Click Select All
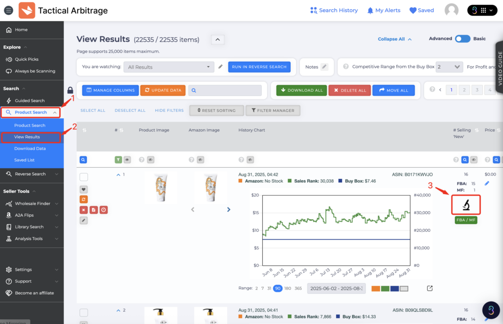Image resolution: width=503 pixels, height=324 pixels. point(93,110)
